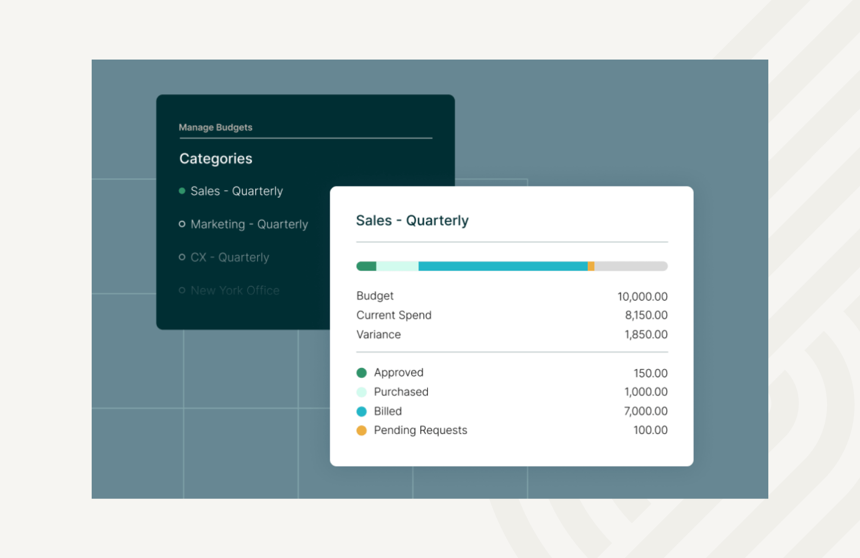Select the New York Office radio circle
860x558 pixels.
182,290
